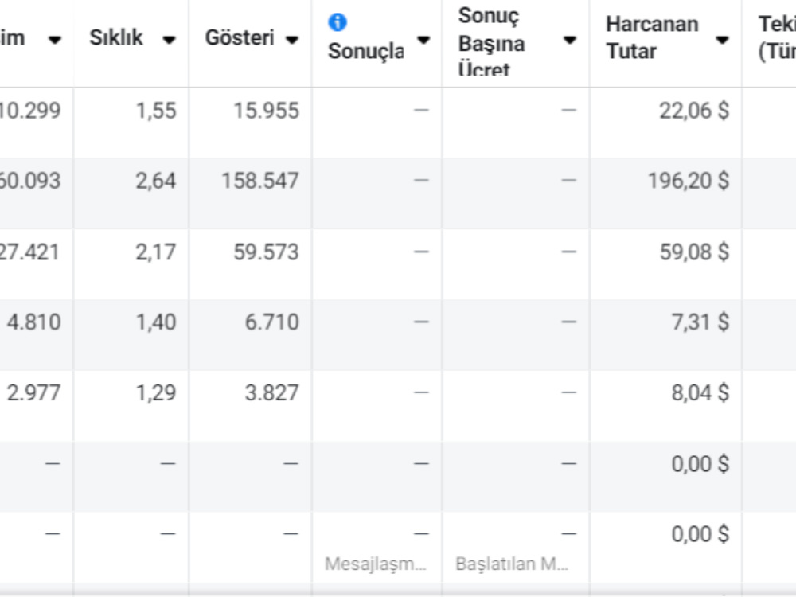
Task: Open the Sonuçlar column dropdown arrow
Action: pos(423,40)
